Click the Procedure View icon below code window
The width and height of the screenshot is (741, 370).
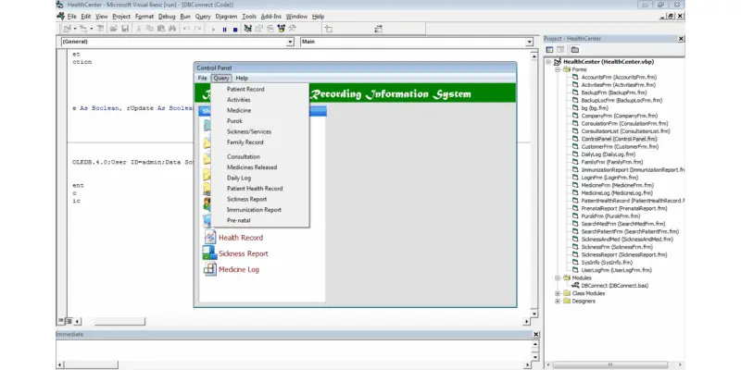pos(60,321)
